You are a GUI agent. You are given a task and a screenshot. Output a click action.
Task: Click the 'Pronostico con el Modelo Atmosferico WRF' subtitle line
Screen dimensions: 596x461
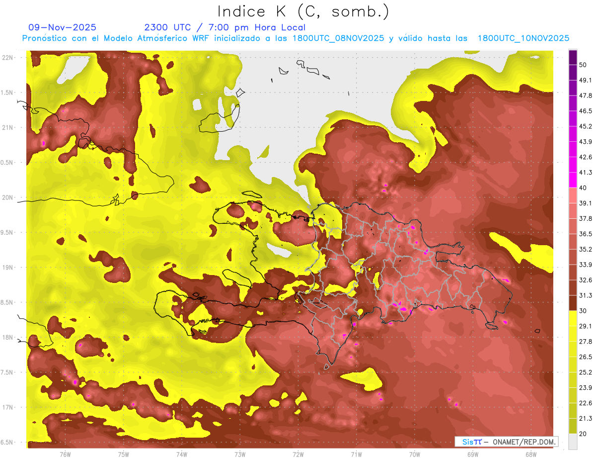pos(296,38)
